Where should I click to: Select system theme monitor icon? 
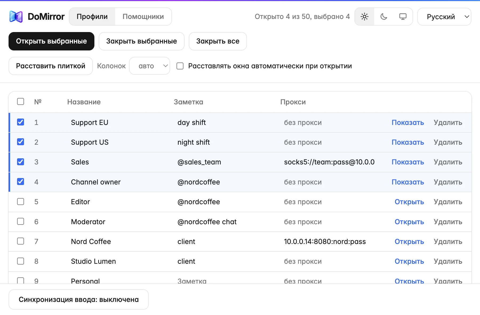403,17
